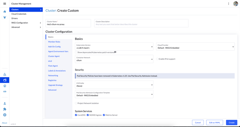Enable Show deprecated Kubernetes patch versions

pos(76,52)
